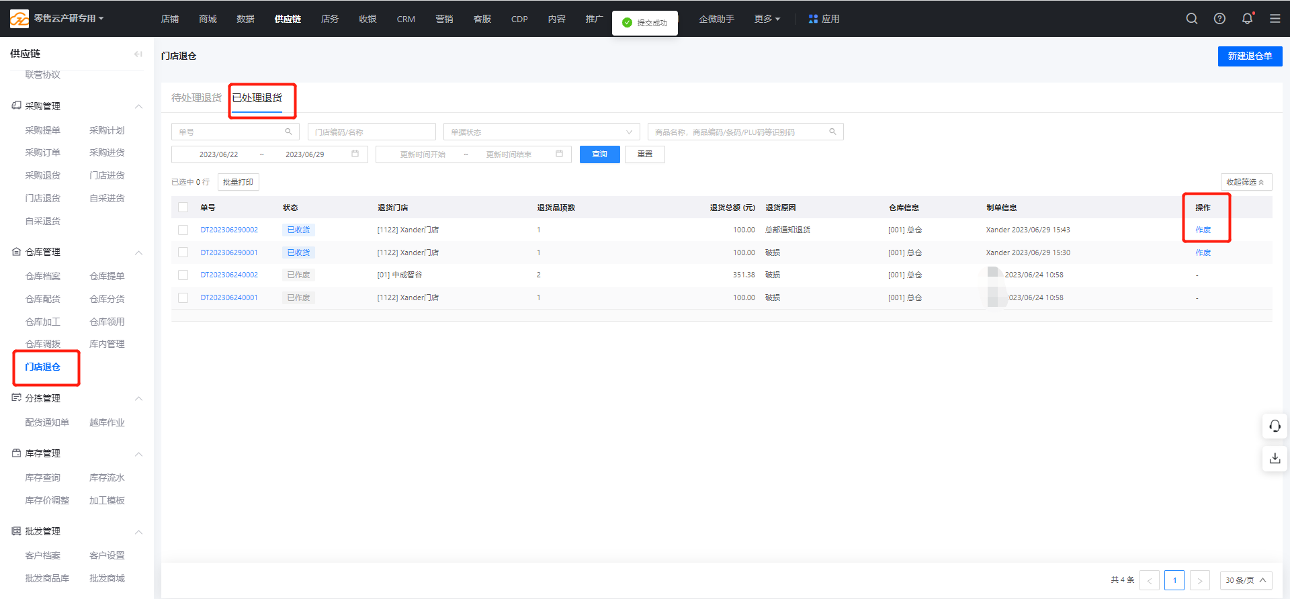
Task: Click the download icon on right edge
Action: coord(1275,458)
